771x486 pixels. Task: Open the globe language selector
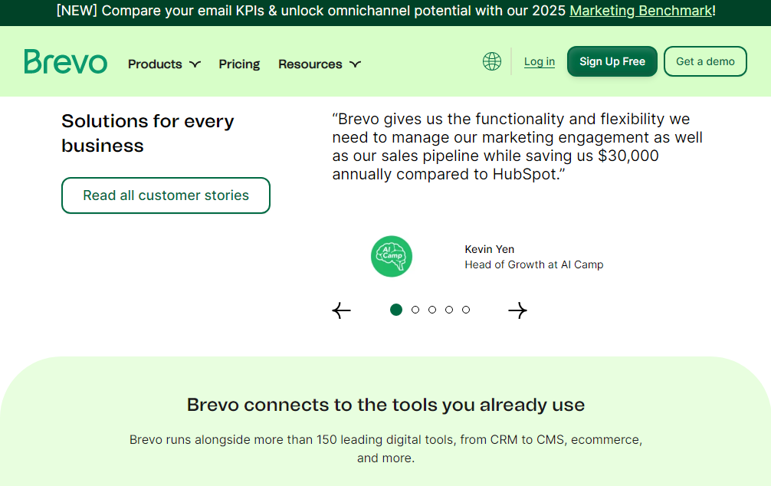492,61
